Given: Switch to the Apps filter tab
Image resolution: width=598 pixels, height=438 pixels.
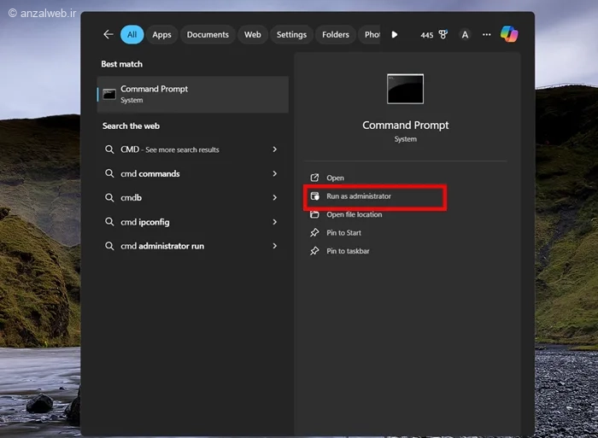Looking at the screenshot, I should pos(161,35).
